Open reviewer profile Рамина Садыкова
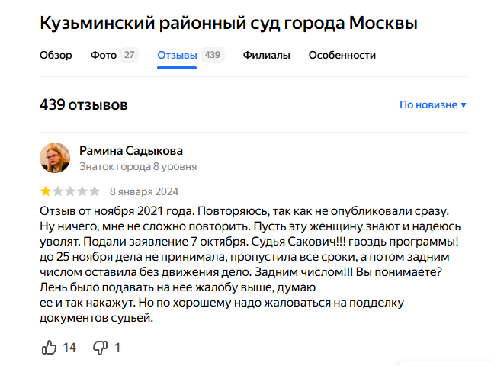The width and height of the screenshot is (491, 366). pos(131,150)
